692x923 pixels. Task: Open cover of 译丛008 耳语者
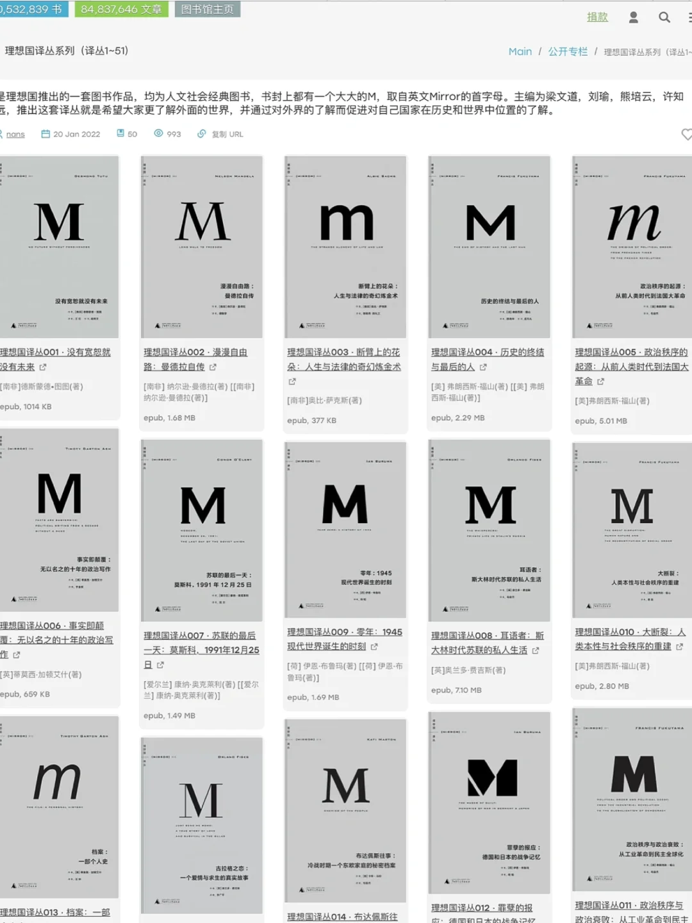pyautogui.click(x=490, y=530)
